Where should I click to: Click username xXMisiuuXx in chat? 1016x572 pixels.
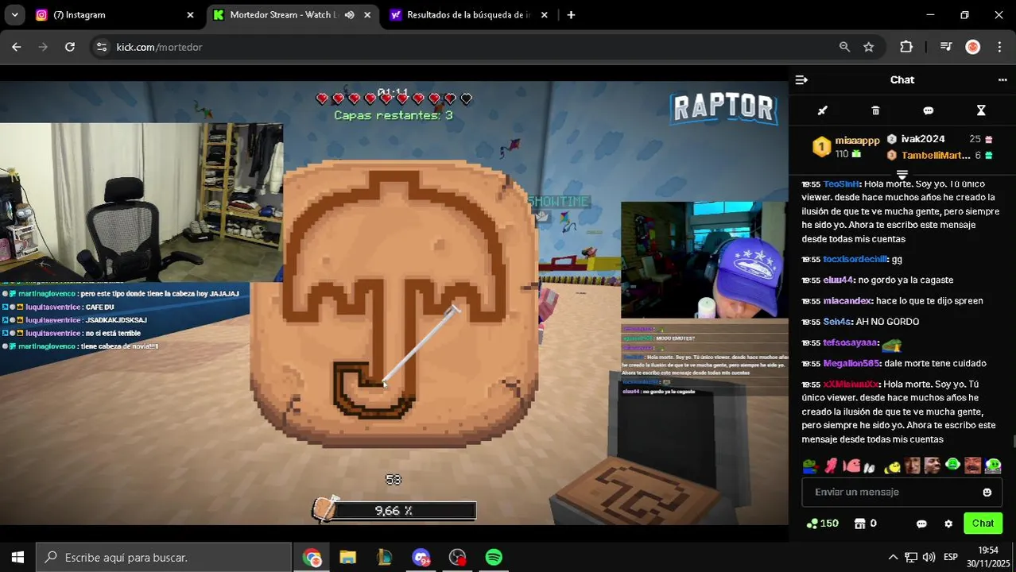tap(851, 385)
